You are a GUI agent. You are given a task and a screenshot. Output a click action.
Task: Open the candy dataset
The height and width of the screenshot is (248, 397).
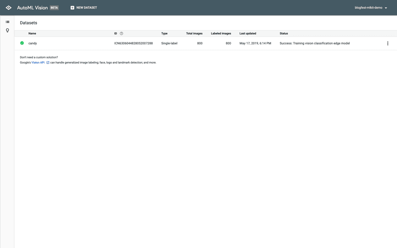coord(33,43)
